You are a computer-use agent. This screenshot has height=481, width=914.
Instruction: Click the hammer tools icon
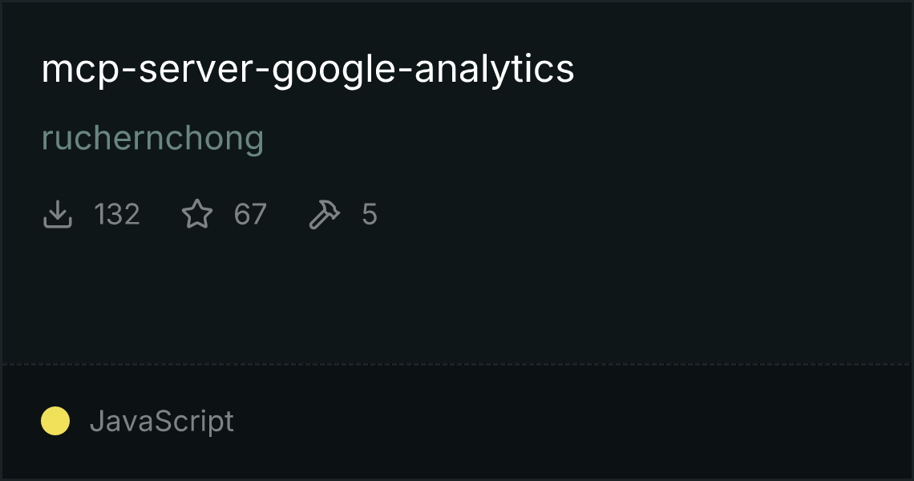(324, 215)
